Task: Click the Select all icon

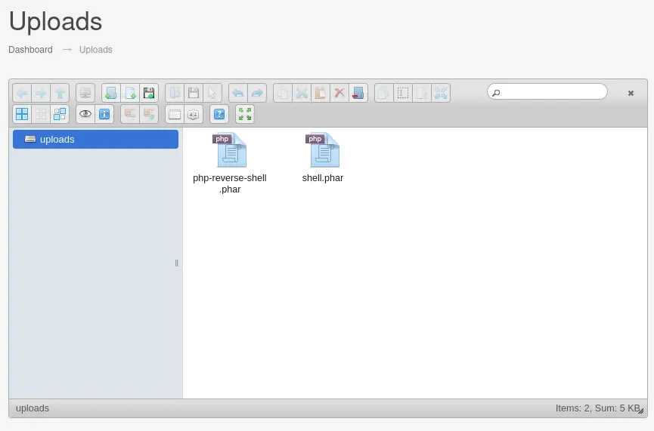Action: coord(22,114)
